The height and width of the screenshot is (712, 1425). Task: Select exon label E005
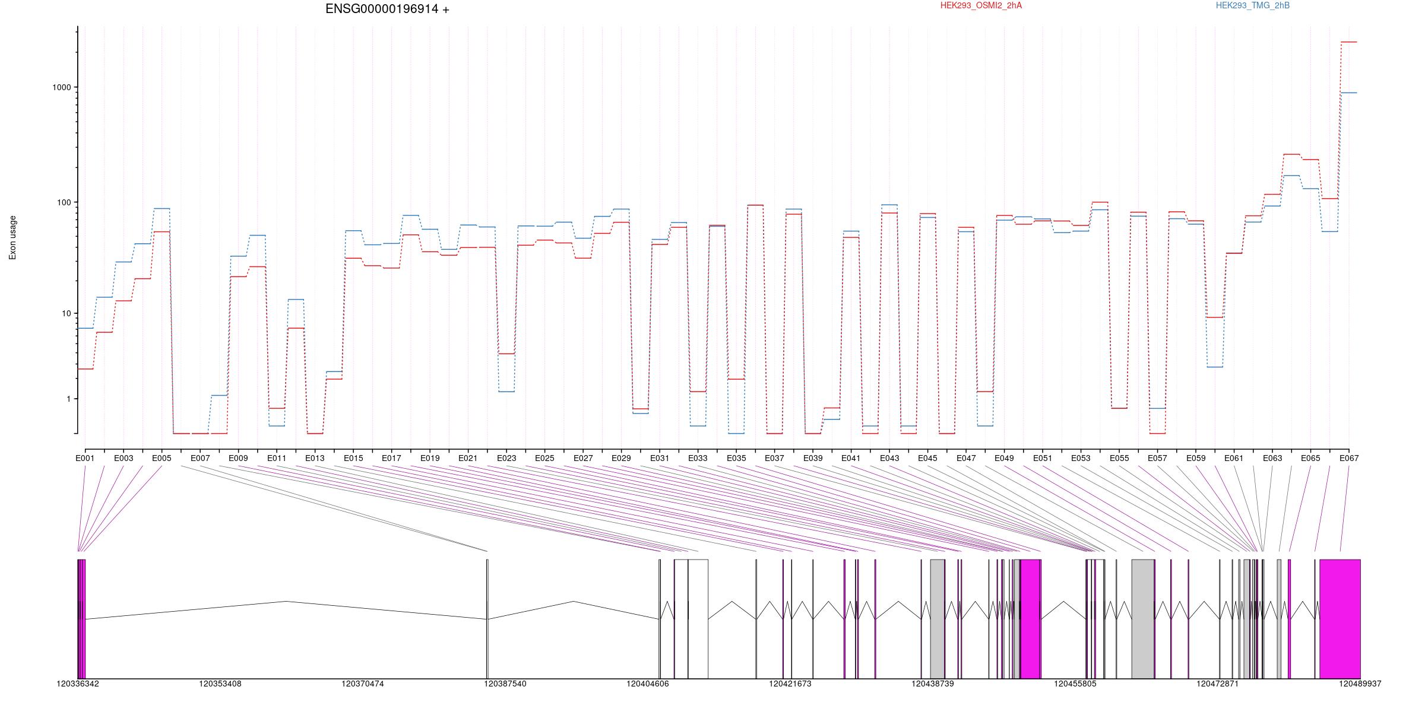(161, 458)
